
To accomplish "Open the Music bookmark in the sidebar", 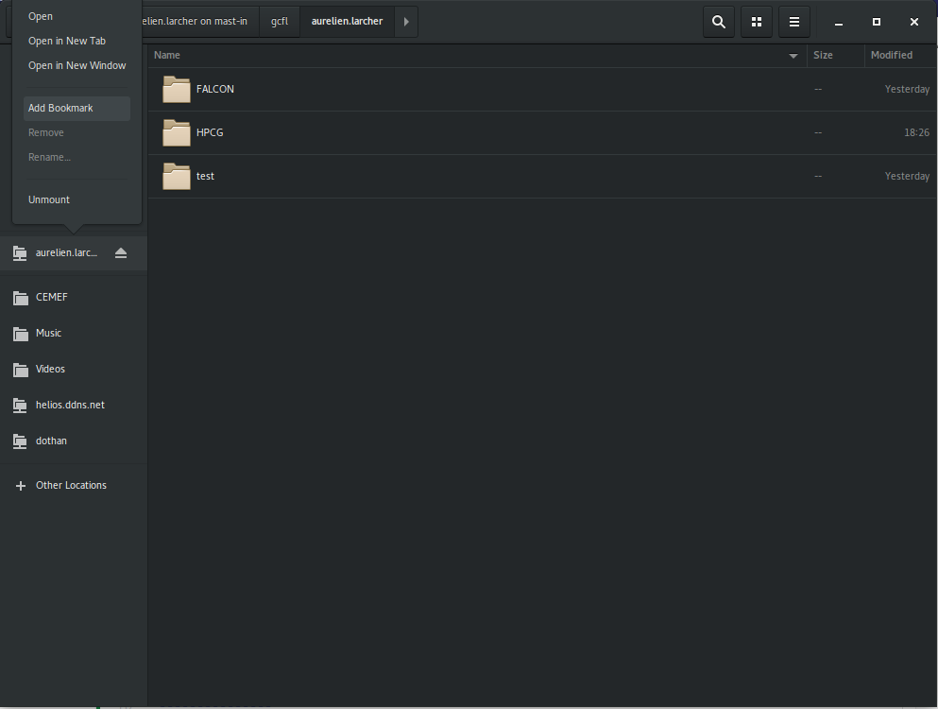I will 74,334.
